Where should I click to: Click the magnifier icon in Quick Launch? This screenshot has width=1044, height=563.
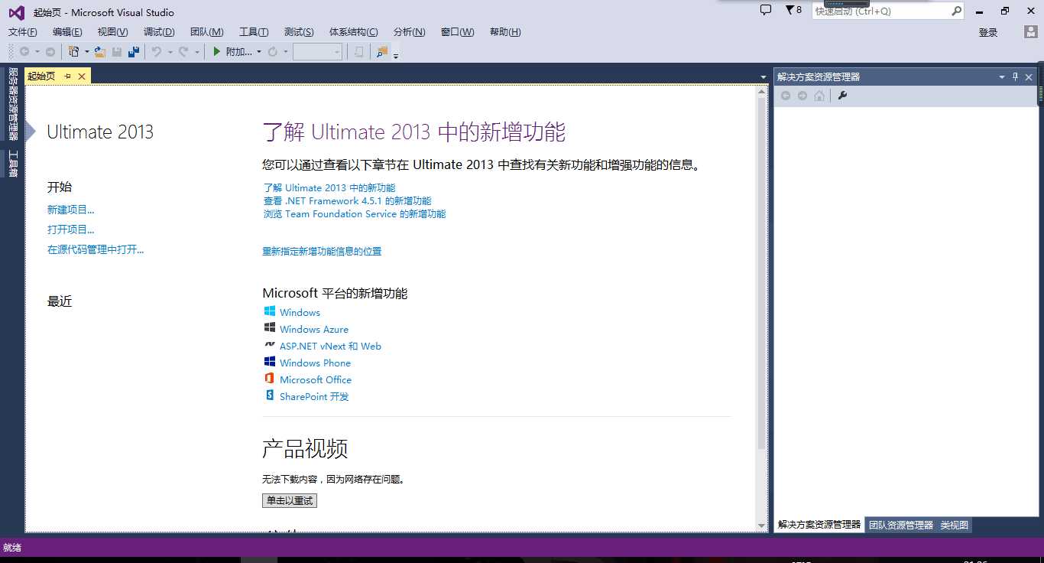[x=956, y=11]
